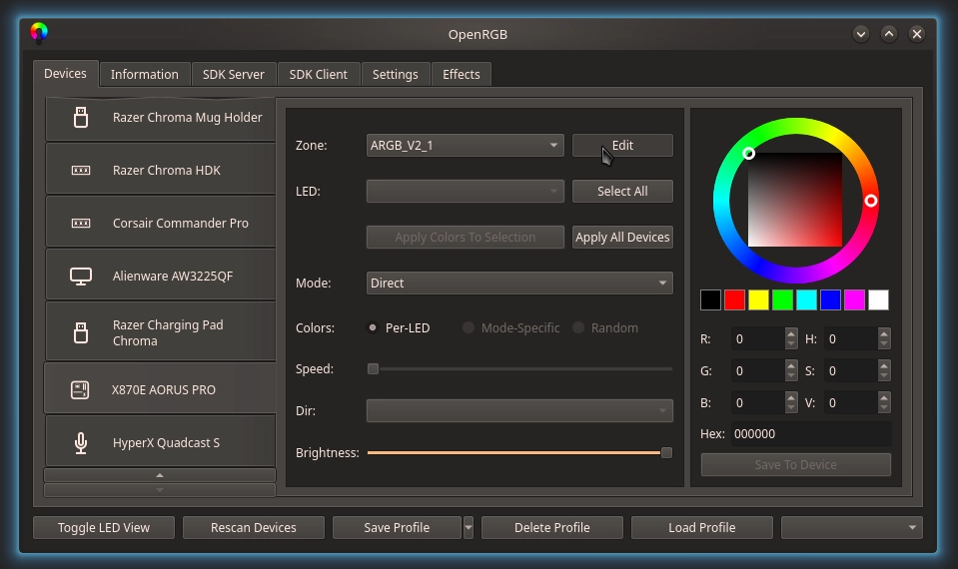Open the SDK Client tab

point(319,75)
